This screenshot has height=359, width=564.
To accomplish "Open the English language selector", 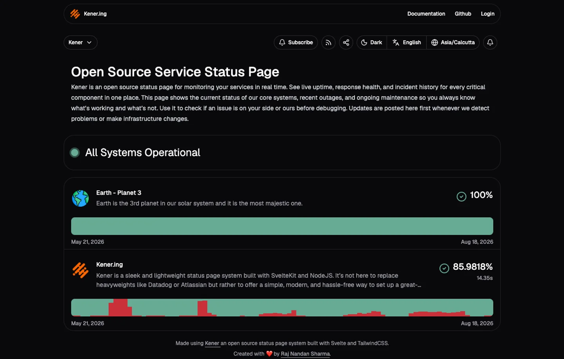I will pyautogui.click(x=407, y=42).
